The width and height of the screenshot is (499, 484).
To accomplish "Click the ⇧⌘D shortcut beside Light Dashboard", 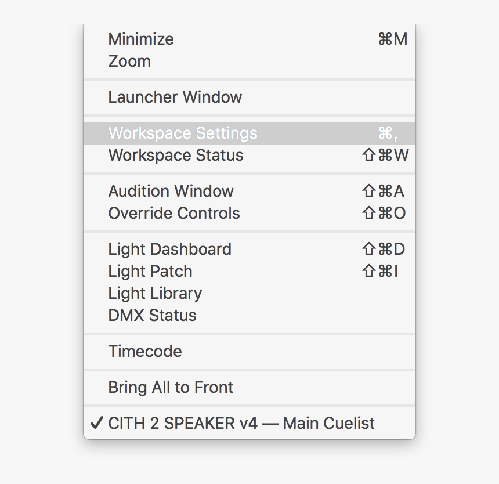I will 384,249.
